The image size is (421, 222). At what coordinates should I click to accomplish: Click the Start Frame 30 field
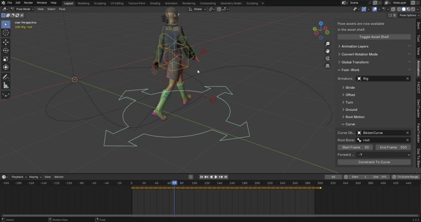pyautogui.click(x=355, y=147)
